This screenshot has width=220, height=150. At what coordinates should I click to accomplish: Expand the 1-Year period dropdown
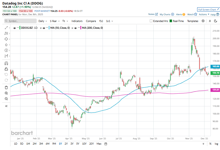point(55,21)
